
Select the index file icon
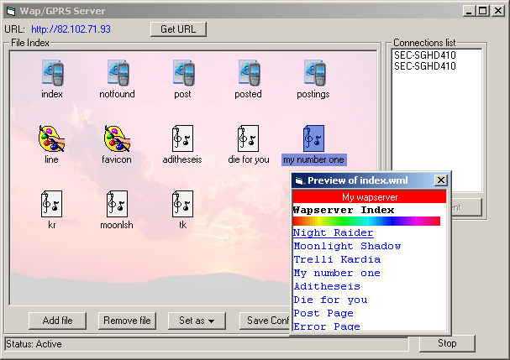(52, 73)
